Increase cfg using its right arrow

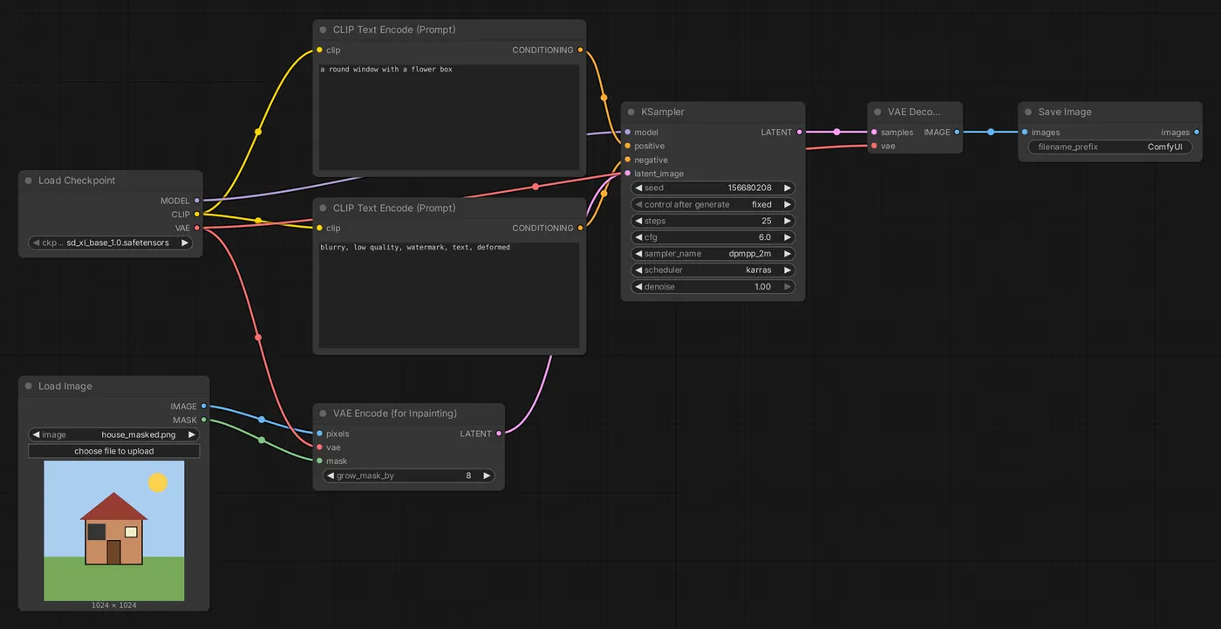[788, 237]
